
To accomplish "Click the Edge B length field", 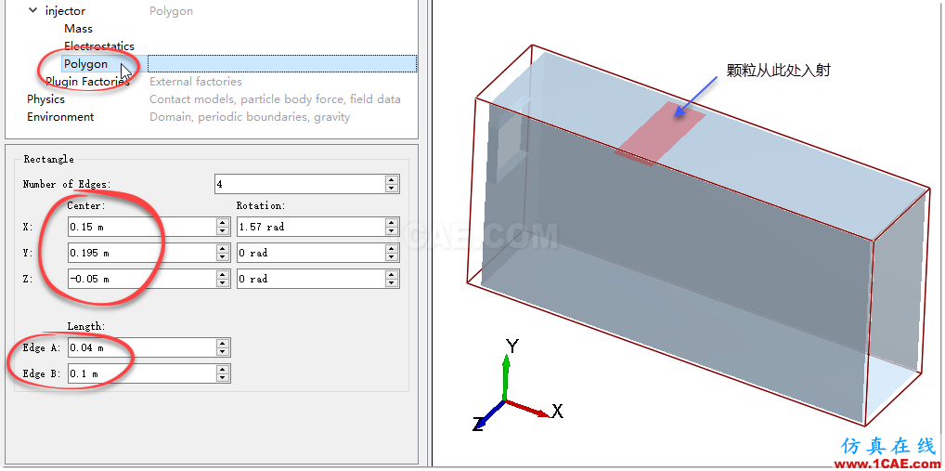I will pyautogui.click(x=142, y=373).
